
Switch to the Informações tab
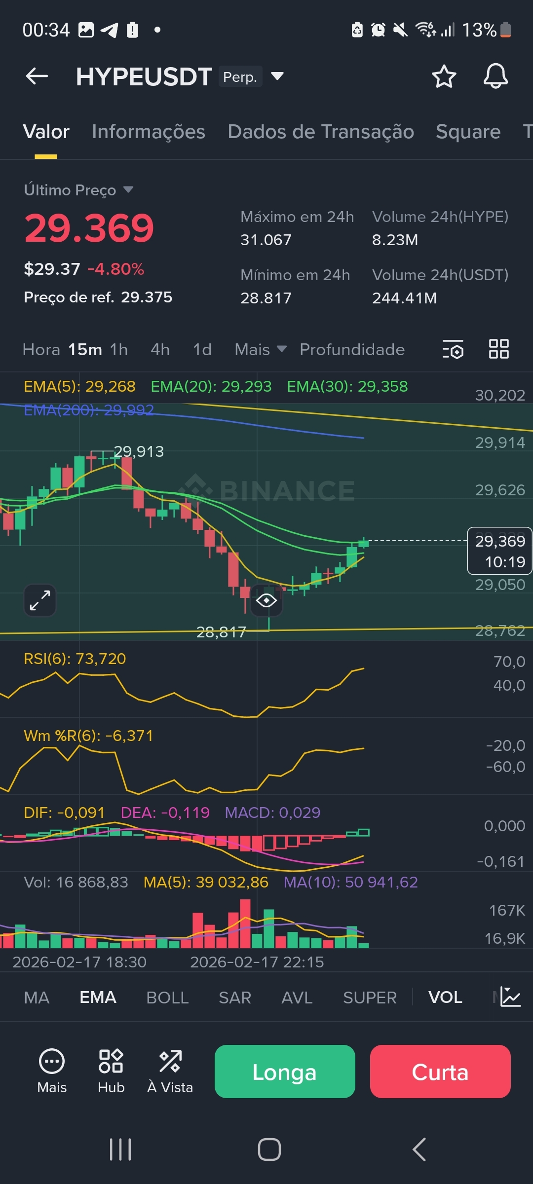point(149,132)
